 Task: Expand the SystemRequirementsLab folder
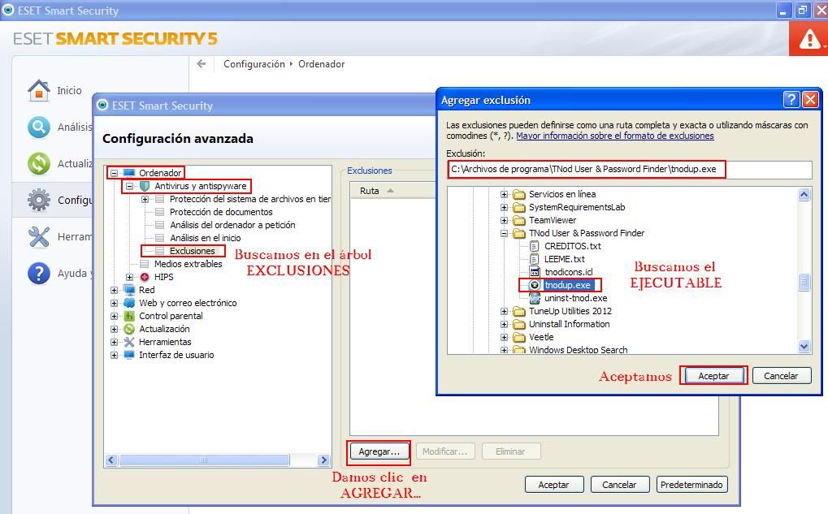pos(505,207)
